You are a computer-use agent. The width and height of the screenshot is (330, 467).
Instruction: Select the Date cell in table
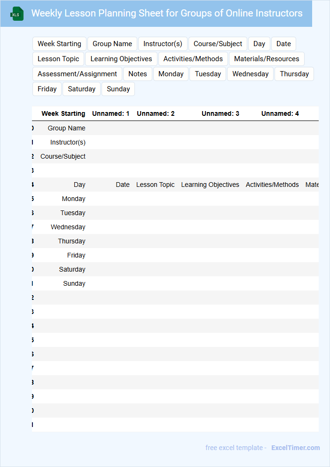point(123,185)
